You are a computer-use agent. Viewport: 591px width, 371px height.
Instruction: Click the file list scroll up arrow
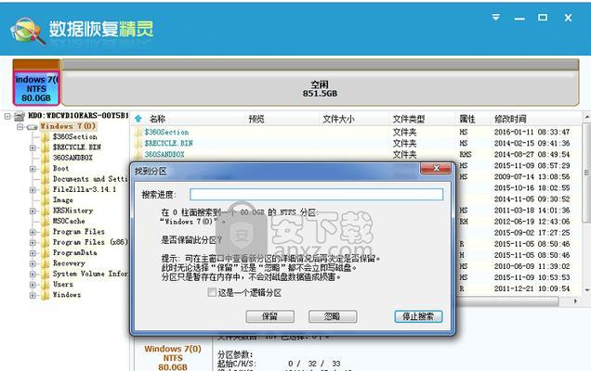pos(587,118)
